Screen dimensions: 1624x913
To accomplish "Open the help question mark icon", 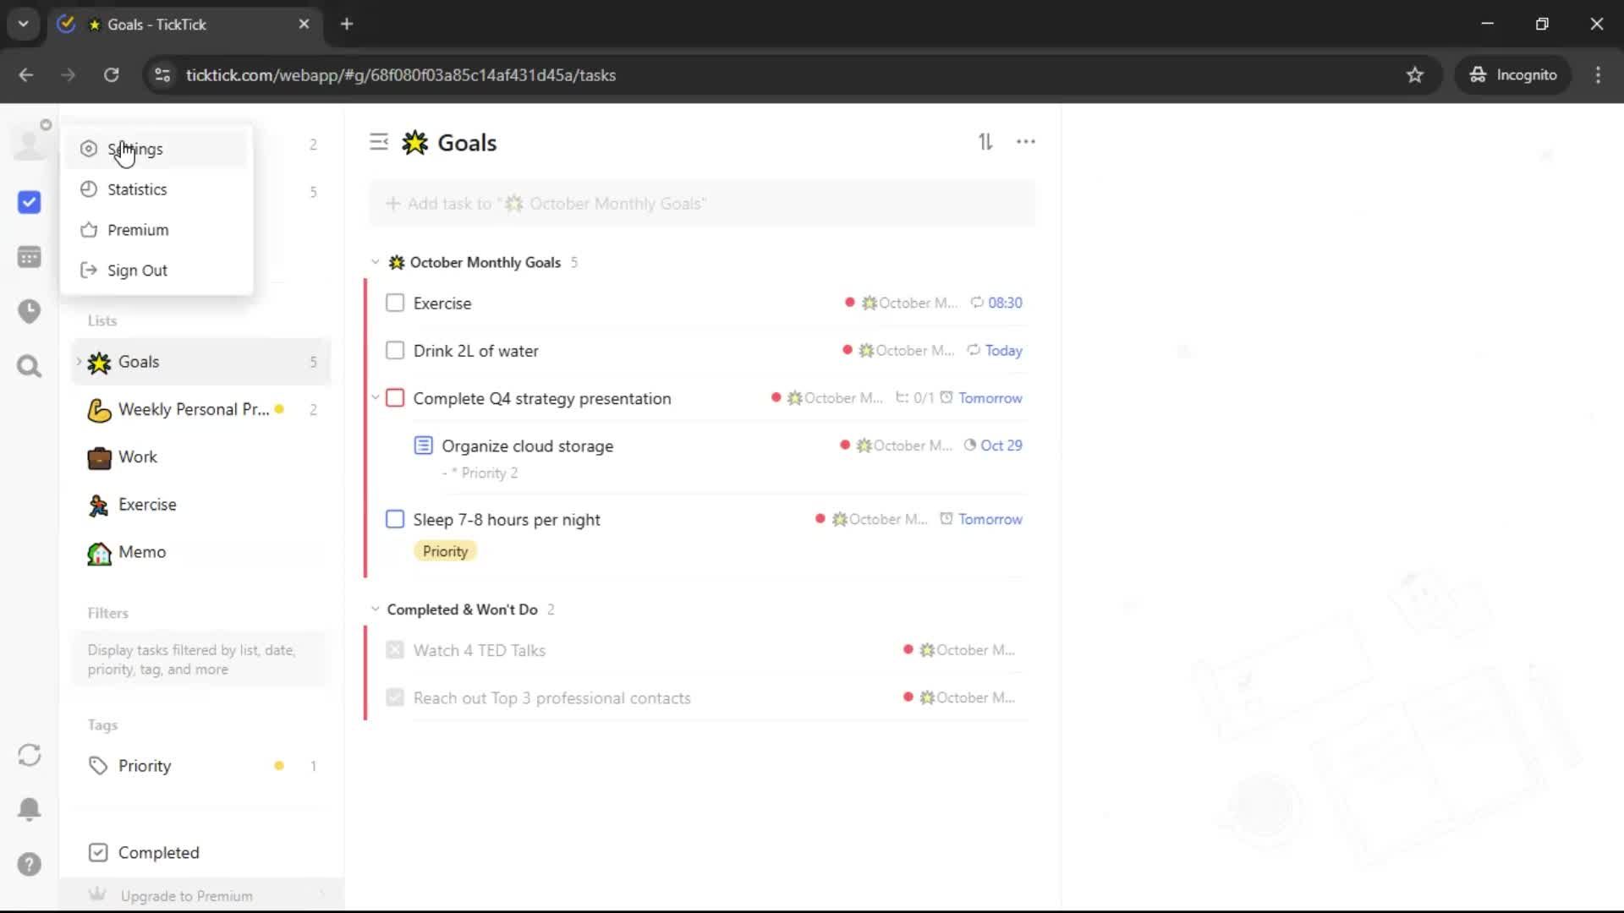I will click(x=29, y=864).
